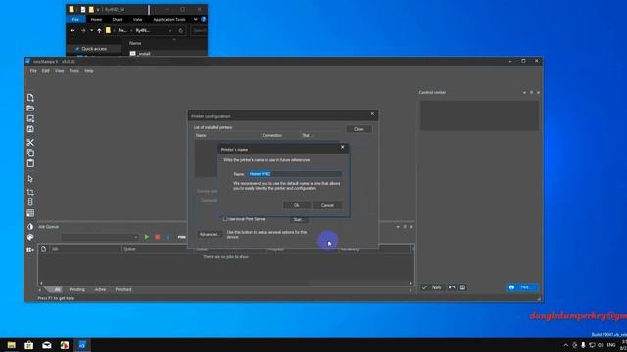627x352 pixels.
Task: Open the Job Queue selection dropdown
Action: pyautogui.click(x=100, y=237)
